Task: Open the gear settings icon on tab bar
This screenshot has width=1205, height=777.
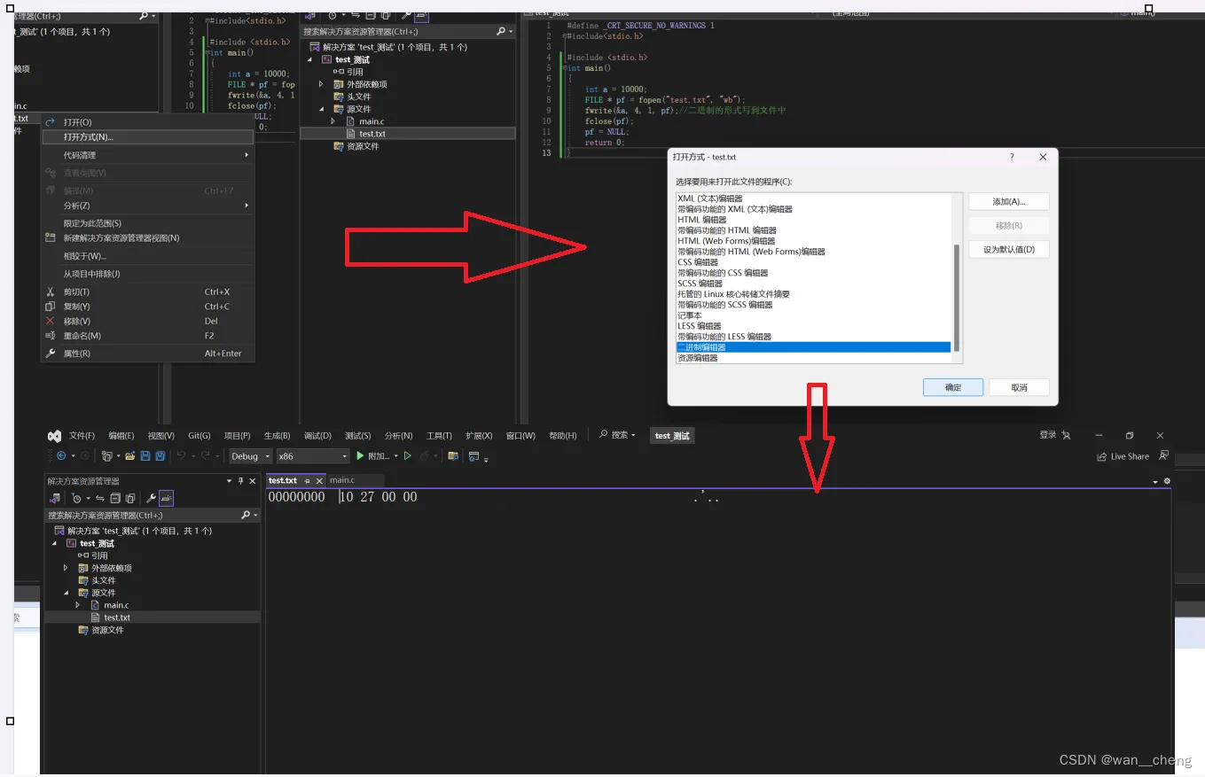Action: point(1167,481)
